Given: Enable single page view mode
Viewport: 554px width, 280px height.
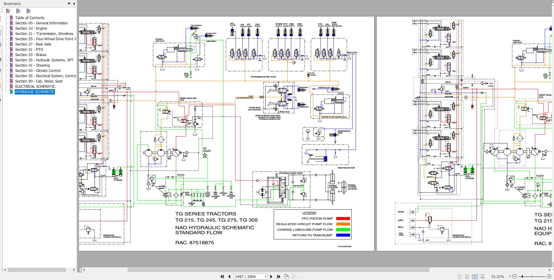Looking at the screenshot, I should pos(459,276).
